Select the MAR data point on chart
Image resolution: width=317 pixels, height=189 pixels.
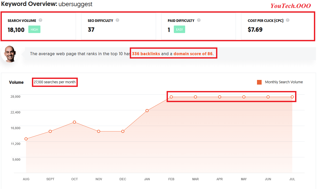195,97
